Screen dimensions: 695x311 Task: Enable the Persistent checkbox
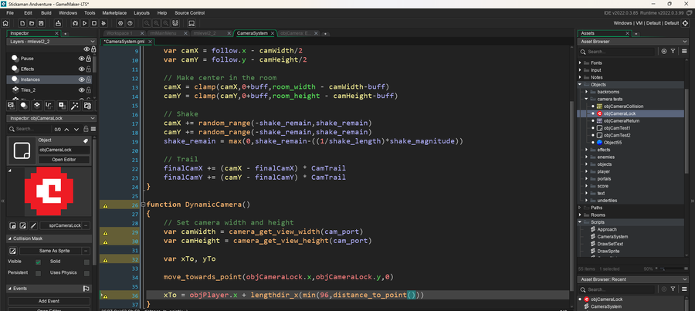38,273
